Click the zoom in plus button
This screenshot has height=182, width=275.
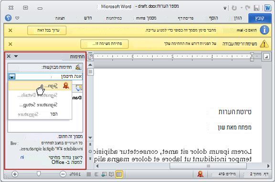(15, 174)
